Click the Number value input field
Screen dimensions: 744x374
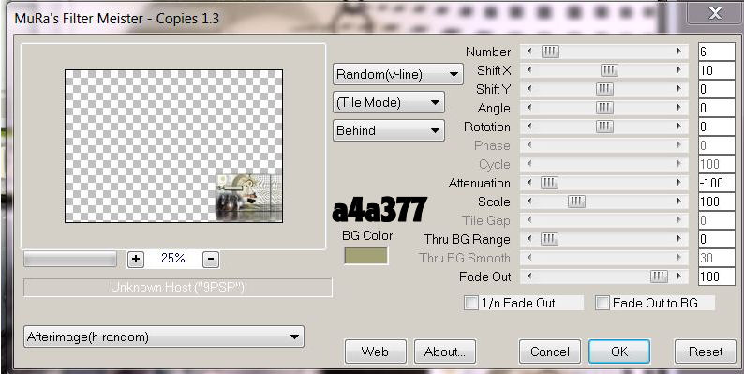coord(717,52)
